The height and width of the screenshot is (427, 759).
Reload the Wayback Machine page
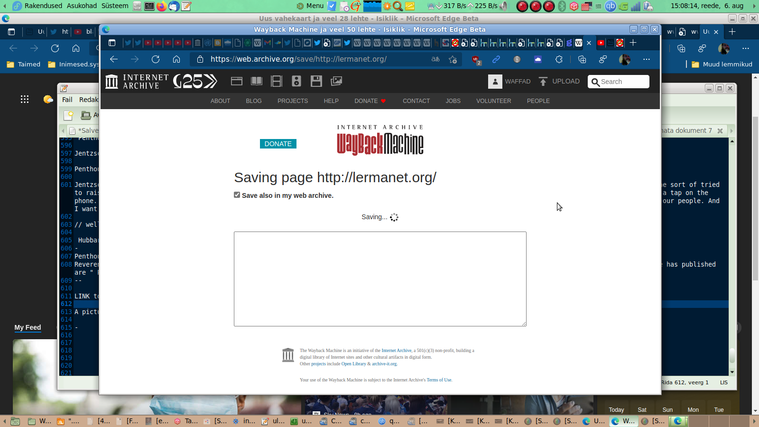point(156,59)
